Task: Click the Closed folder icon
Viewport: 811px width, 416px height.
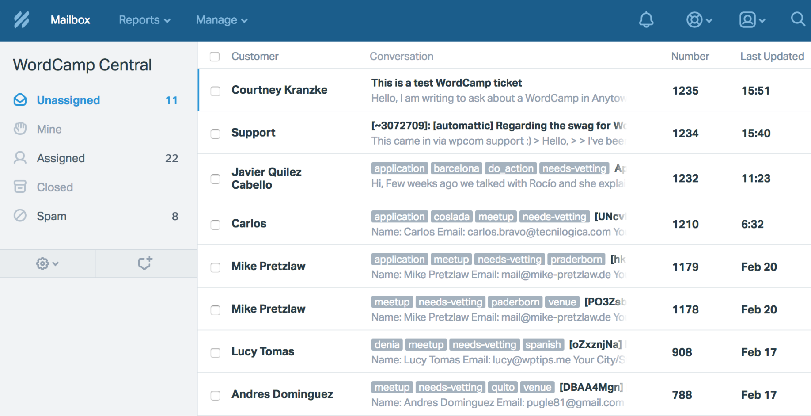Action: [20, 187]
